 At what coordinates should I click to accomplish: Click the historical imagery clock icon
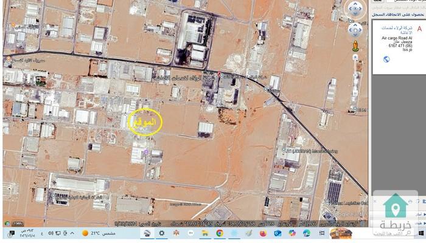click(7, 224)
